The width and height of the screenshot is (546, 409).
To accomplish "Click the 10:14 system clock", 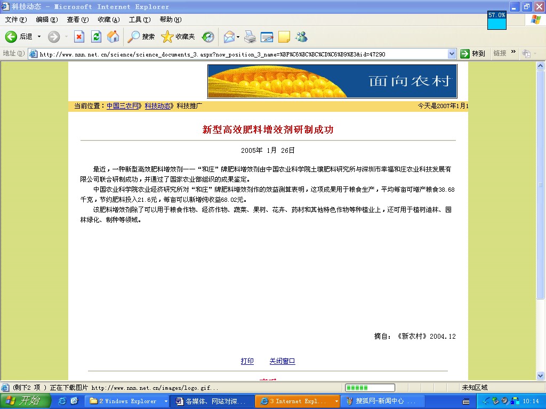I will (x=531, y=402).
